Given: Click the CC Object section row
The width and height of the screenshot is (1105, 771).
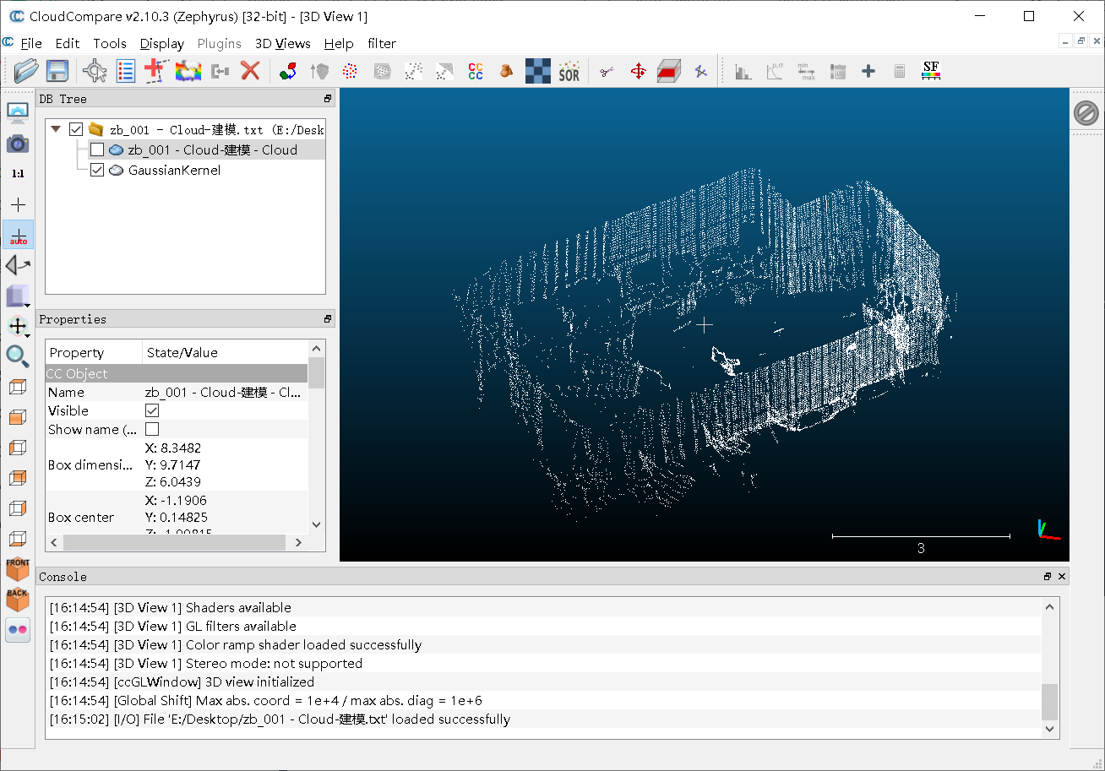Looking at the screenshot, I should (177, 373).
